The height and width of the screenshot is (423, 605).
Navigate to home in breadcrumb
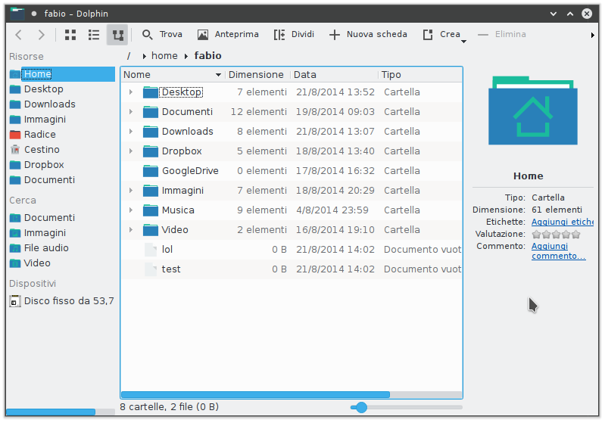click(x=164, y=55)
